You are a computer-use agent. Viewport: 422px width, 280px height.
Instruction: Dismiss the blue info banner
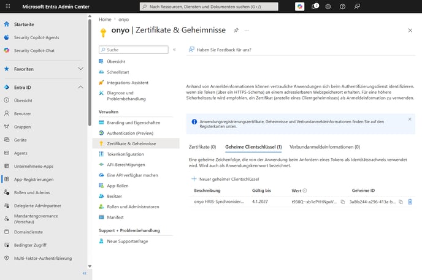tap(410, 119)
